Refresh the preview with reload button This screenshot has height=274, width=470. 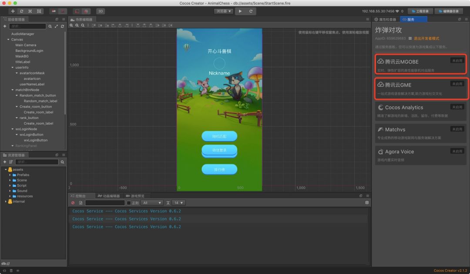[251, 11]
